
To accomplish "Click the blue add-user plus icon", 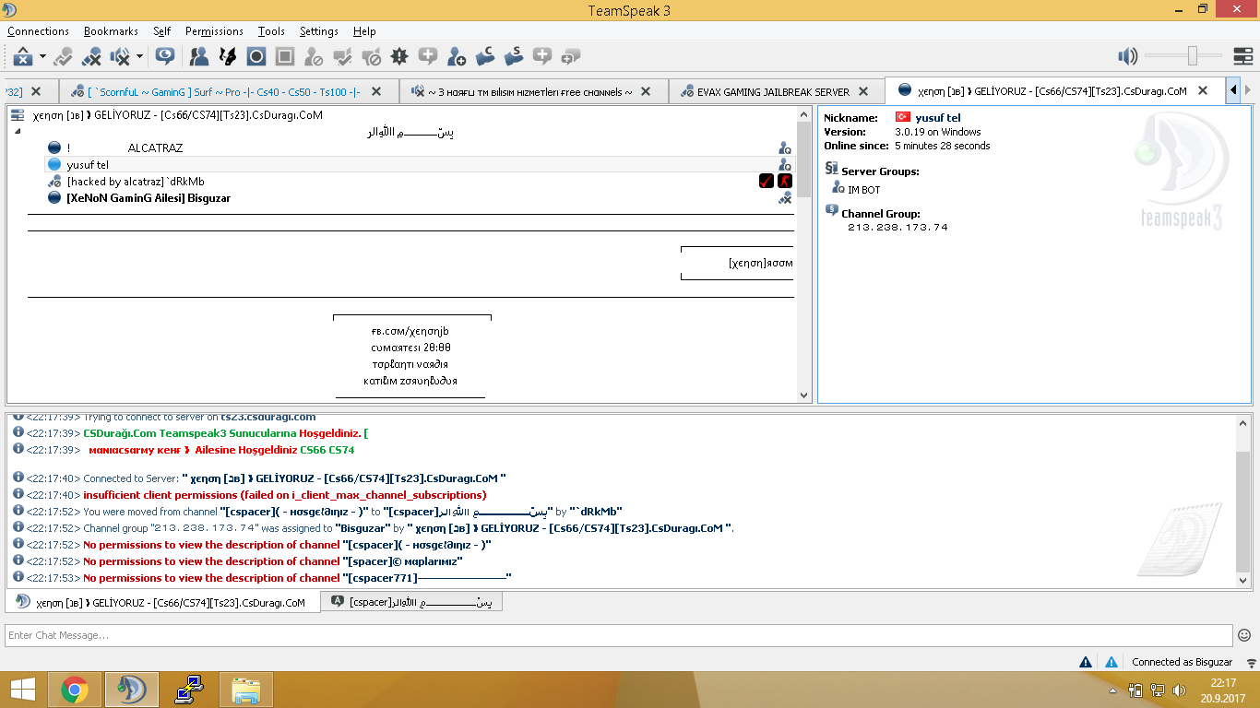I will click(456, 56).
